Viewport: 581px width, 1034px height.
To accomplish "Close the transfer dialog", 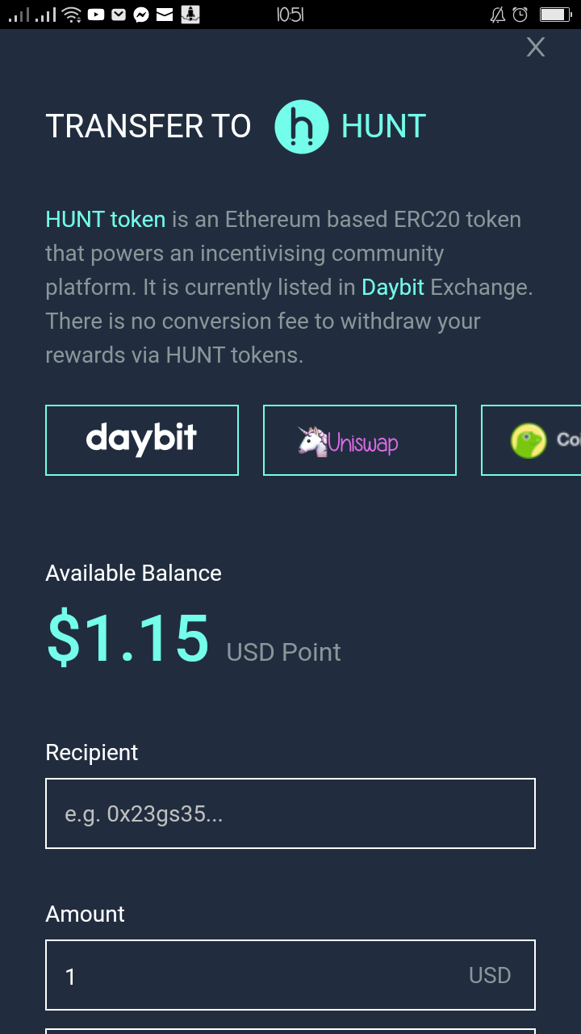I will coord(536,48).
